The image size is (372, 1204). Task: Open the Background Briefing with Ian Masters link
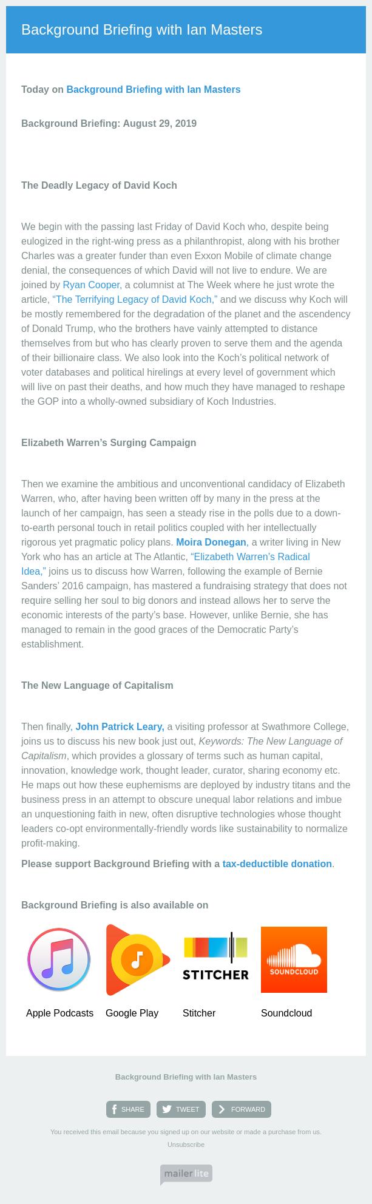153,89
